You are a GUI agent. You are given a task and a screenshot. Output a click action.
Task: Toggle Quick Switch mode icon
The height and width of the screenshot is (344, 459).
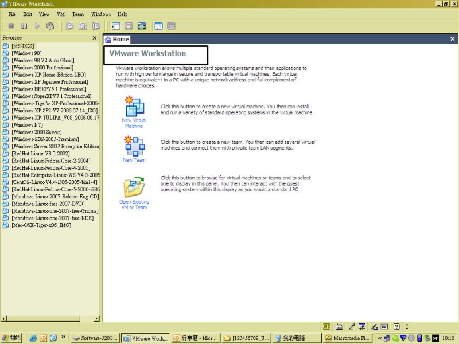(x=129, y=26)
